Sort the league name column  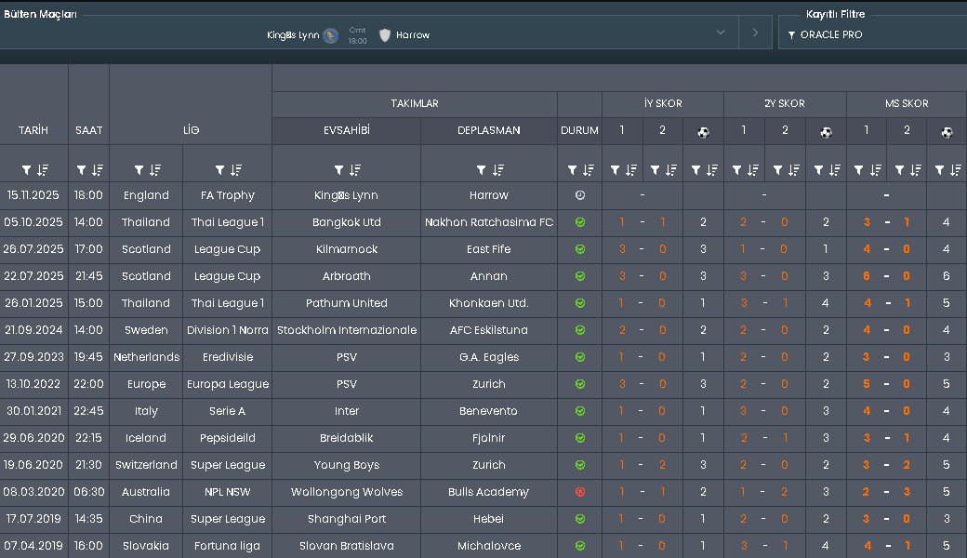(235, 170)
